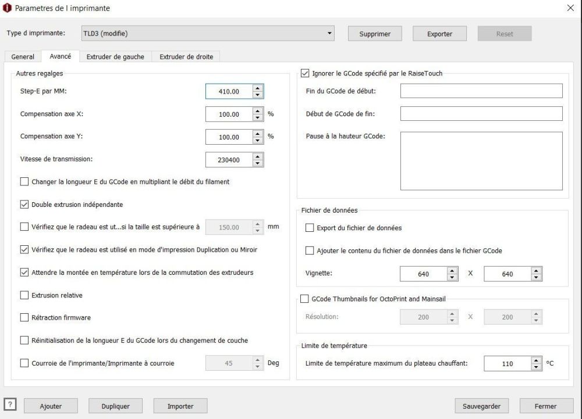This screenshot has width=582, height=419.
Task: Enable Courroie de l'imprimante checkbox
Action: coord(24,363)
